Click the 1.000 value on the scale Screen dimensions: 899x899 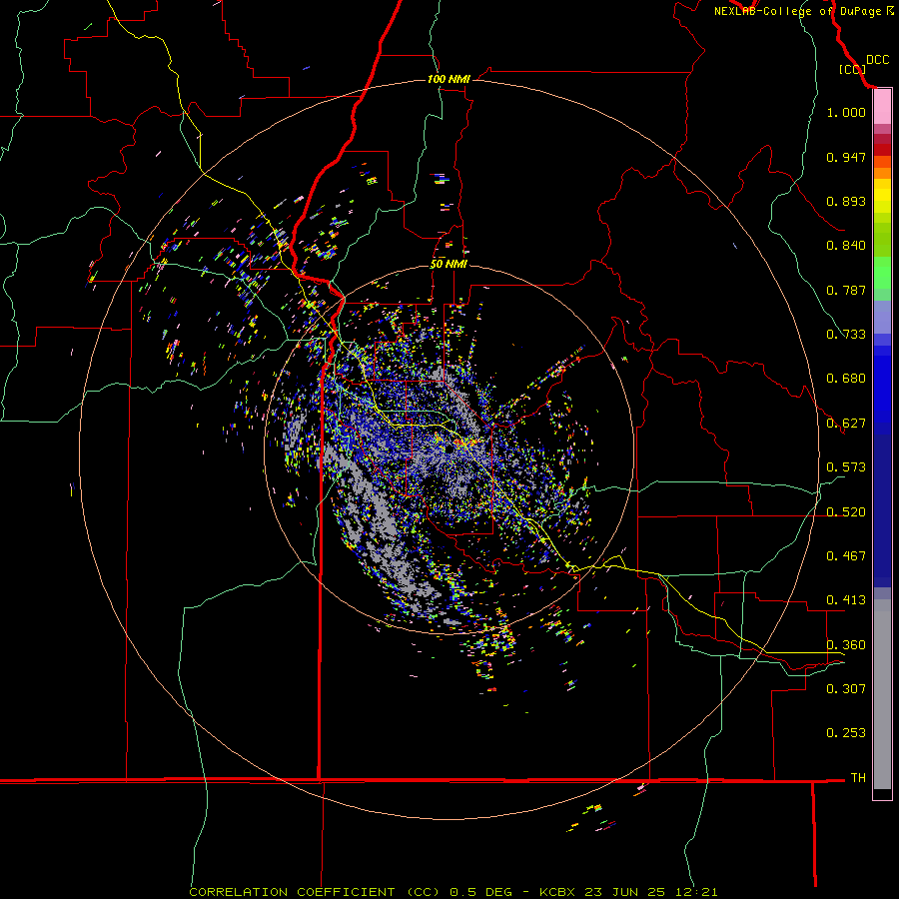(846, 112)
